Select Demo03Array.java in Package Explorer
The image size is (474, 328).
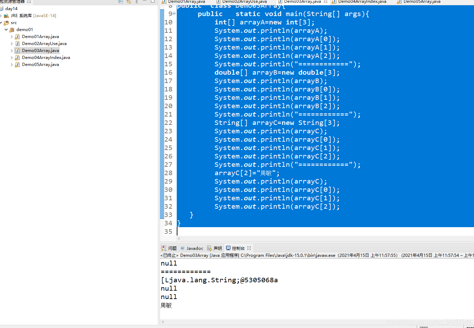[41, 51]
